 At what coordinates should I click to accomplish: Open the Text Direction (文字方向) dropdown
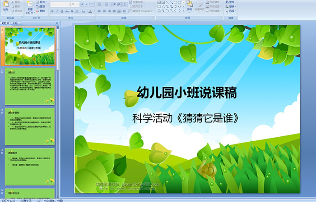click(137, 2)
